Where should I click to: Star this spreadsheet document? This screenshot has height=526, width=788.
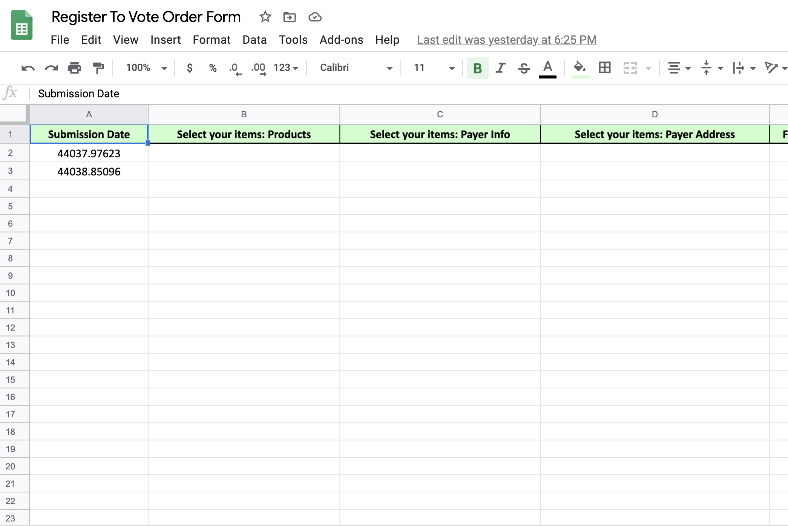[x=265, y=17]
